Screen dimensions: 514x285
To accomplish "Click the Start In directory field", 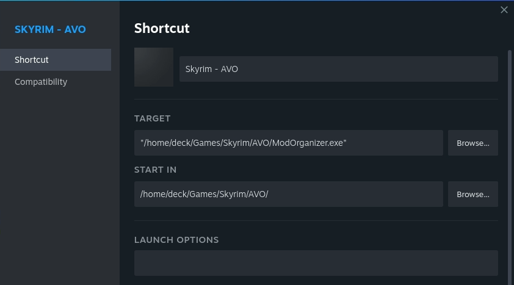I will click(289, 194).
